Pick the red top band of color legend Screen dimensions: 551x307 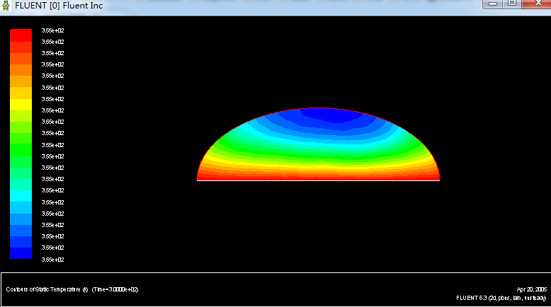[x=21, y=35]
